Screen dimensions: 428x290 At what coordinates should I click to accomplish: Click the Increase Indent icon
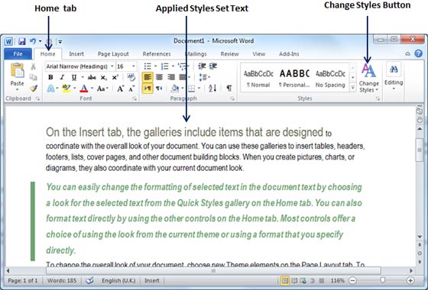click(213, 66)
